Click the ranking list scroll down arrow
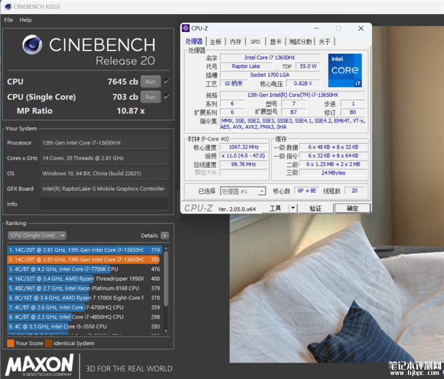Viewport: 444px width, 379px height. (x=166, y=331)
